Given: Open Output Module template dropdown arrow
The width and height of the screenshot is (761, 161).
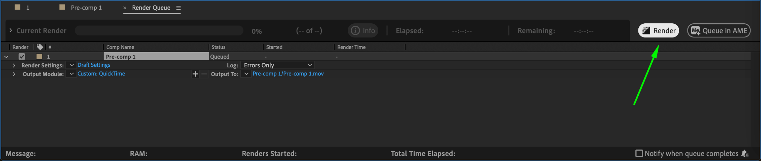Looking at the screenshot, I should (72, 74).
